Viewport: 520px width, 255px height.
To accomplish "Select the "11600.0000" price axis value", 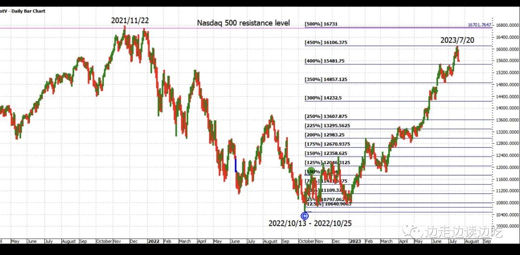I will coord(507,179).
